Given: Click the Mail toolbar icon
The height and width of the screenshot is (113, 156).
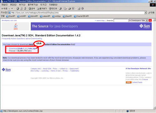Looking at the screenshot, I should tap(65, 9).
